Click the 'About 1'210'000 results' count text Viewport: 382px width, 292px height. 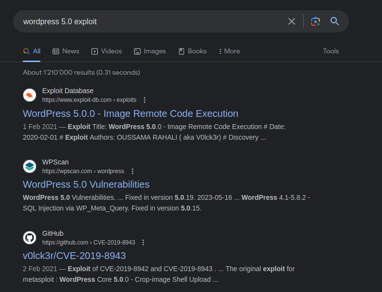pyautogui.click(x=82, y=73)
